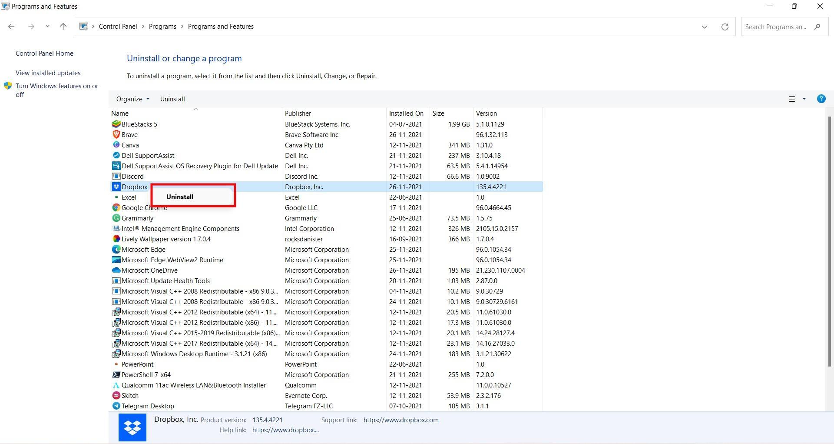
Task: Expand breadcrumb chevron after Programs
Action: [x=182, y=27]
